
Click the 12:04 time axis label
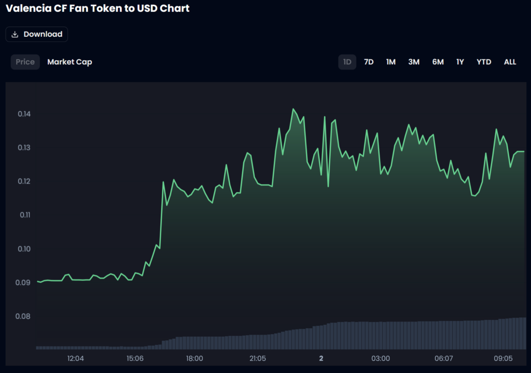click(x=76, y=358)
